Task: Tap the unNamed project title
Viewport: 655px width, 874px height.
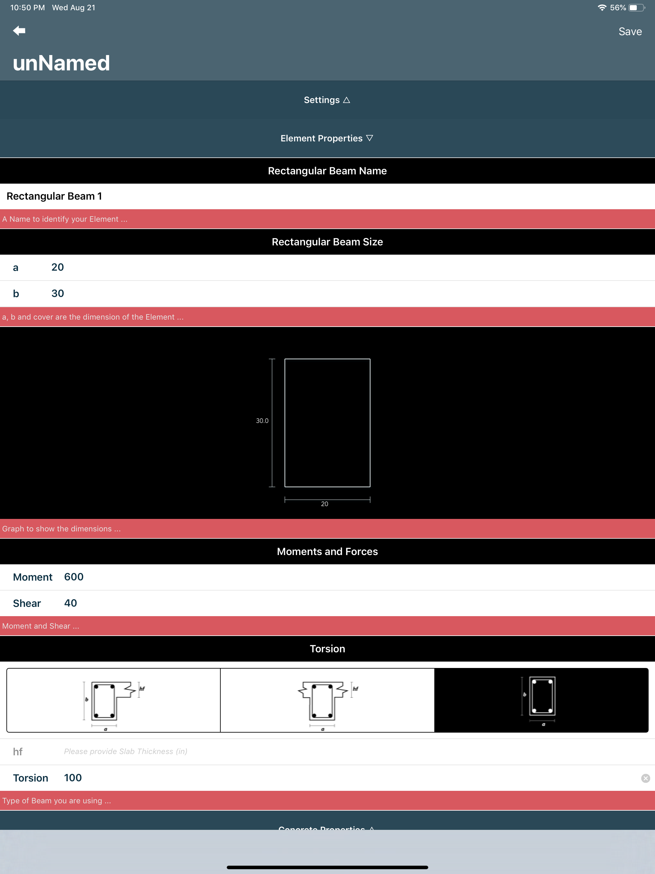Action: pyautogui.click(x=62, y=63)
